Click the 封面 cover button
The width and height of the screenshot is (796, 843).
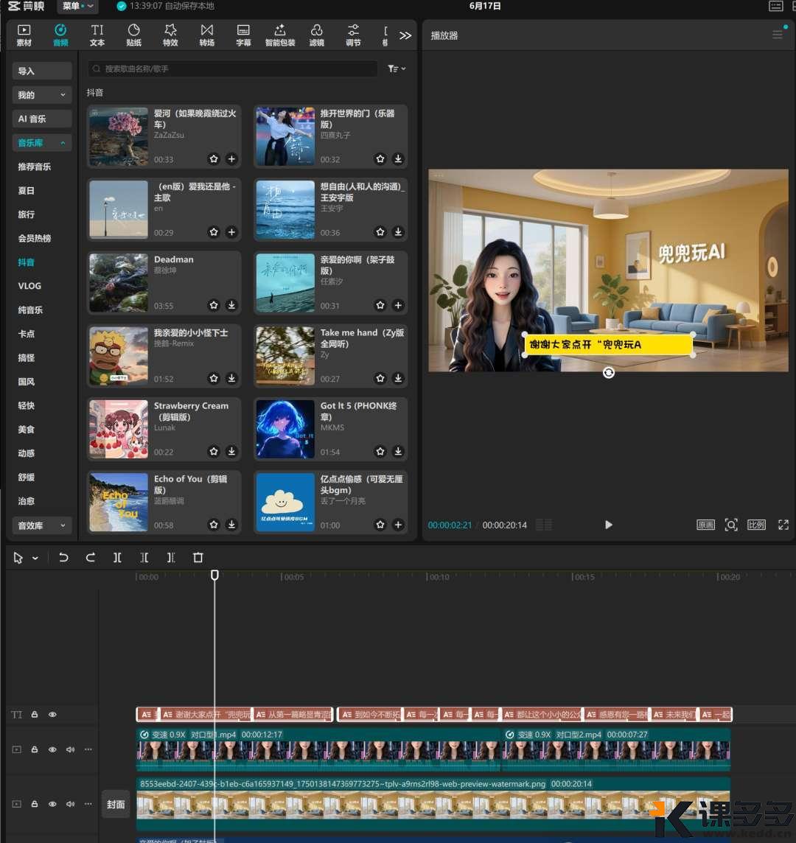pyautogui.click(x=116, y=804)
